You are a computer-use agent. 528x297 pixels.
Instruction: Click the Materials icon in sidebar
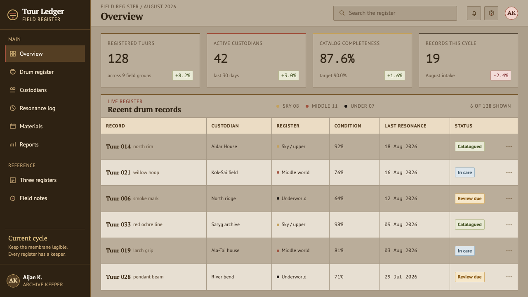[13, 126]
